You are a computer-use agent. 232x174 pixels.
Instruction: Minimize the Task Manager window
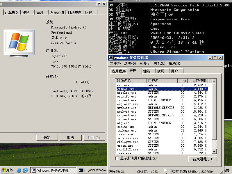(x=210, y=58)
